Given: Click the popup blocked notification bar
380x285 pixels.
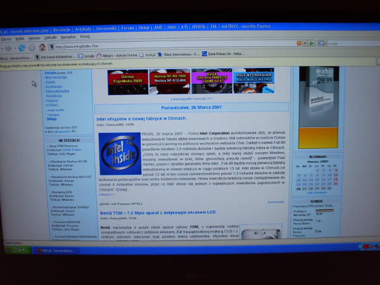Looking at the screenshot, I should (190, 63).
